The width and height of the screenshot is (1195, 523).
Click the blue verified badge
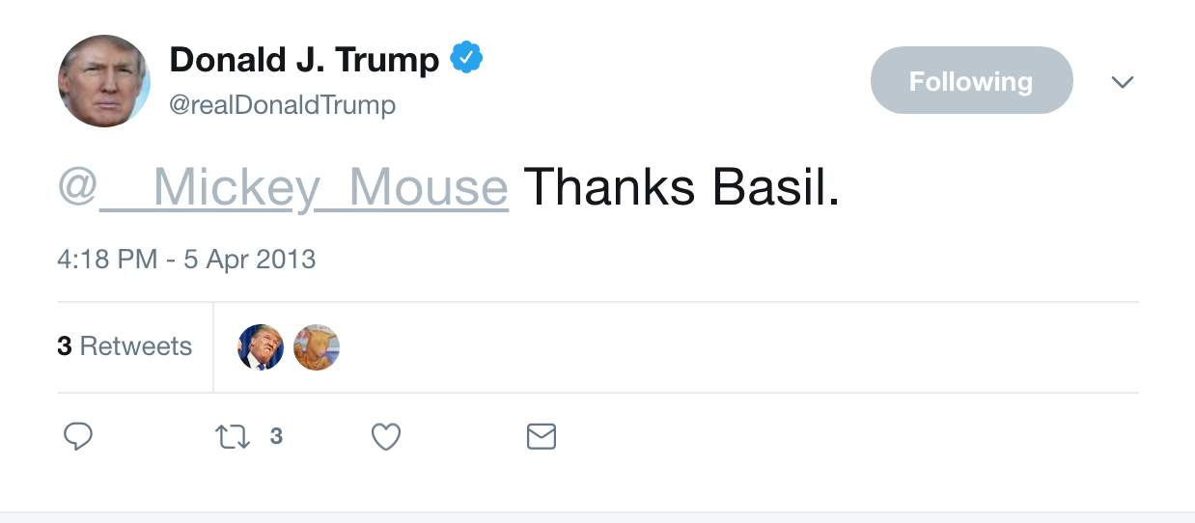(x=466, y=59)
